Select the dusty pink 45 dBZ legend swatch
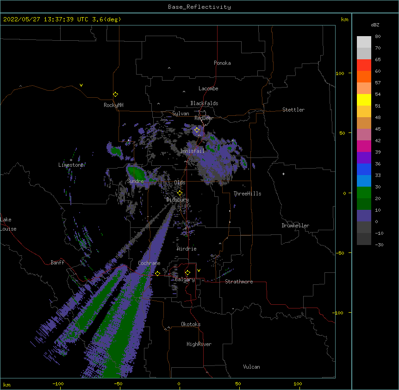 pos(364,135)
